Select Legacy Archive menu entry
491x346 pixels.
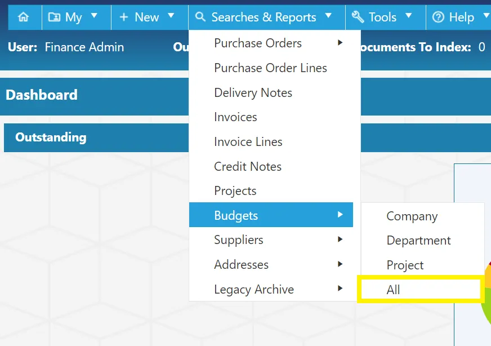tap(271, 289)
